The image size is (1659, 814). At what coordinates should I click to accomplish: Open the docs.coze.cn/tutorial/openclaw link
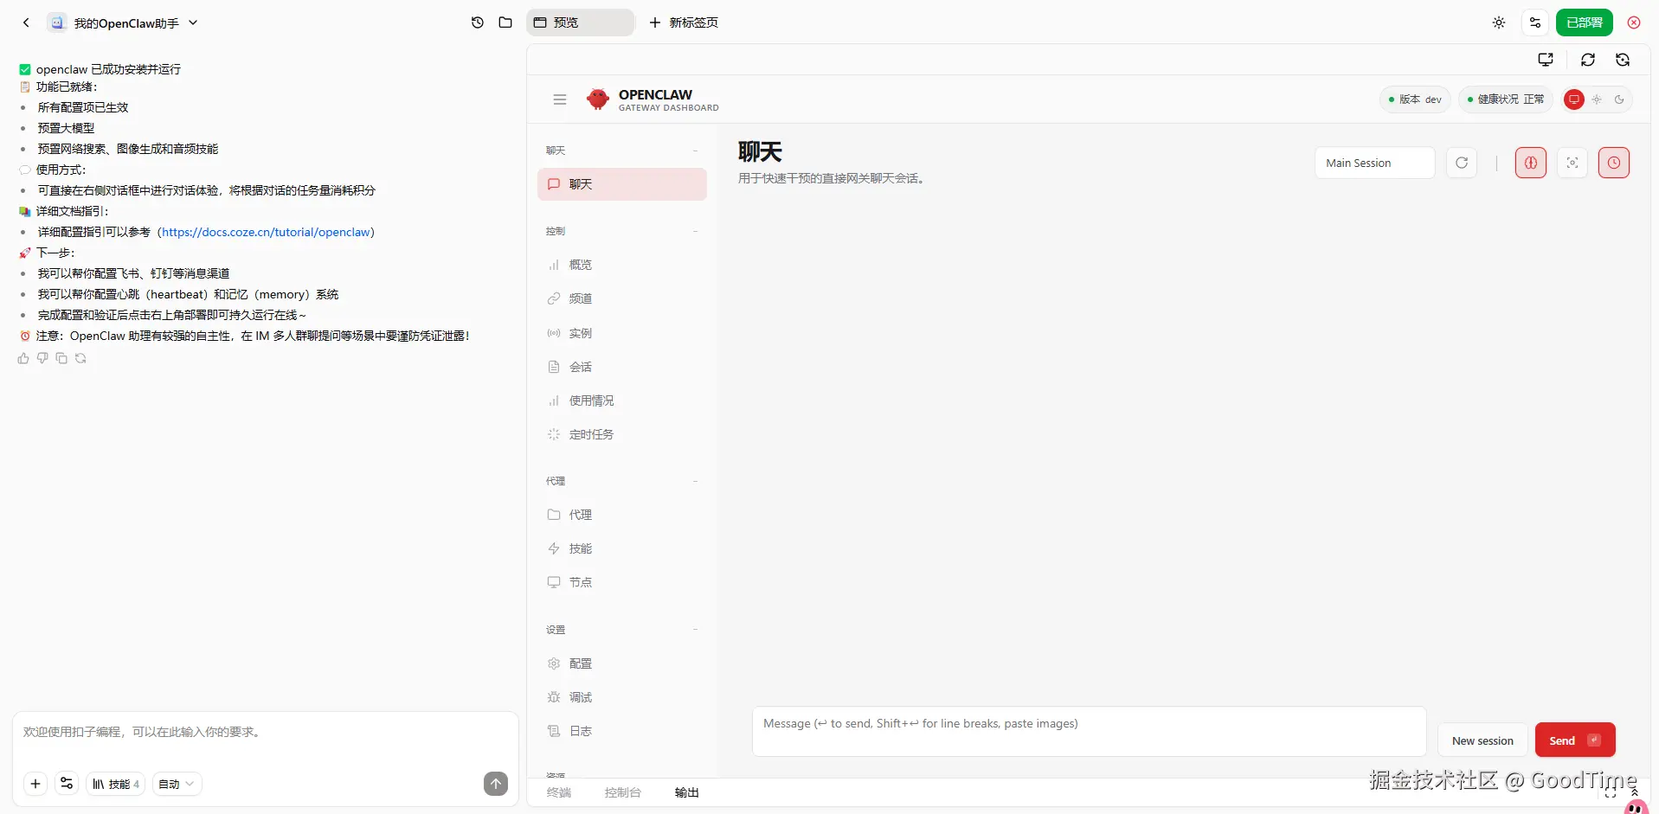(267, 232)
